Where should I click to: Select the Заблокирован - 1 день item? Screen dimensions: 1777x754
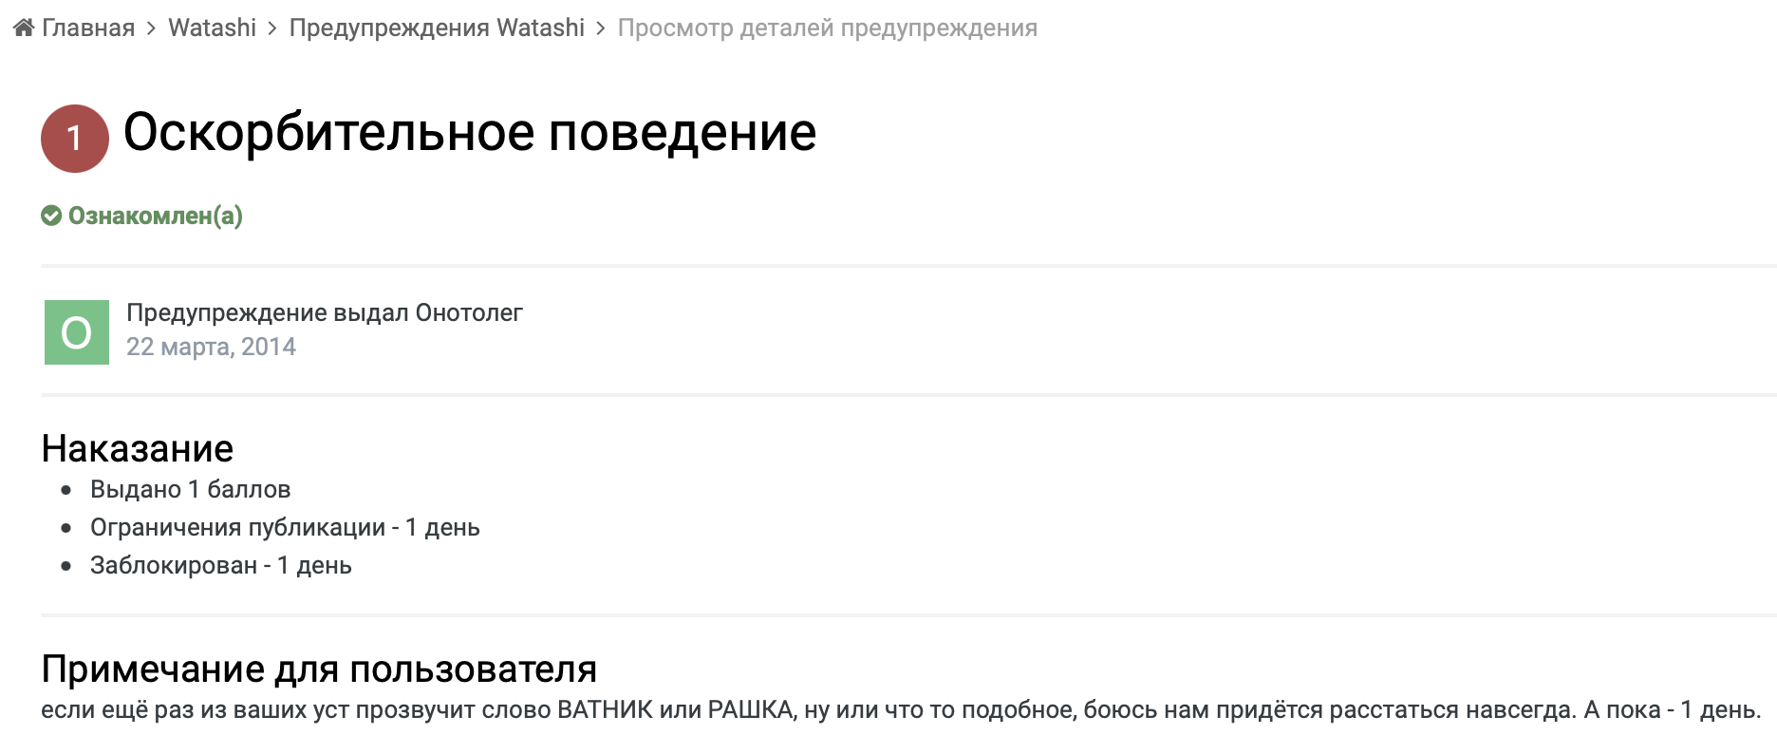pyautogui.click(x=220, y=565)
